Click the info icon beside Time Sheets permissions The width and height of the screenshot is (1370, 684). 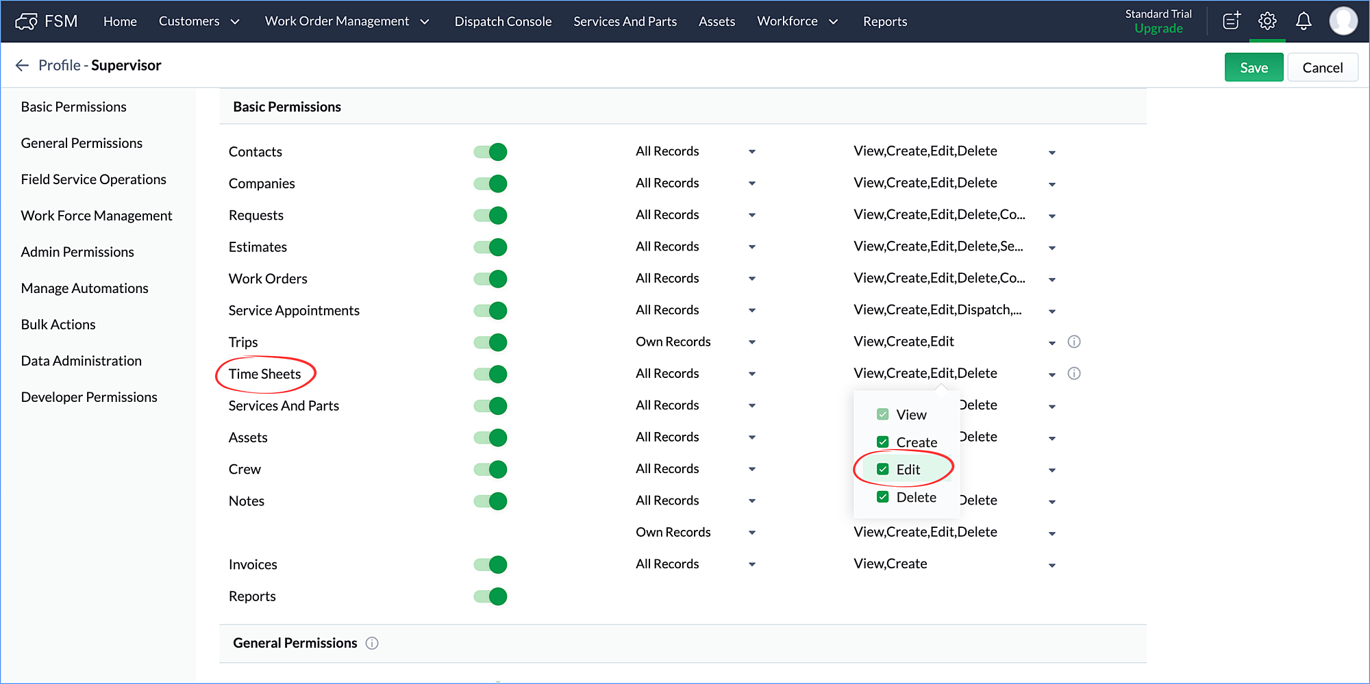[x=1074, y=373]
